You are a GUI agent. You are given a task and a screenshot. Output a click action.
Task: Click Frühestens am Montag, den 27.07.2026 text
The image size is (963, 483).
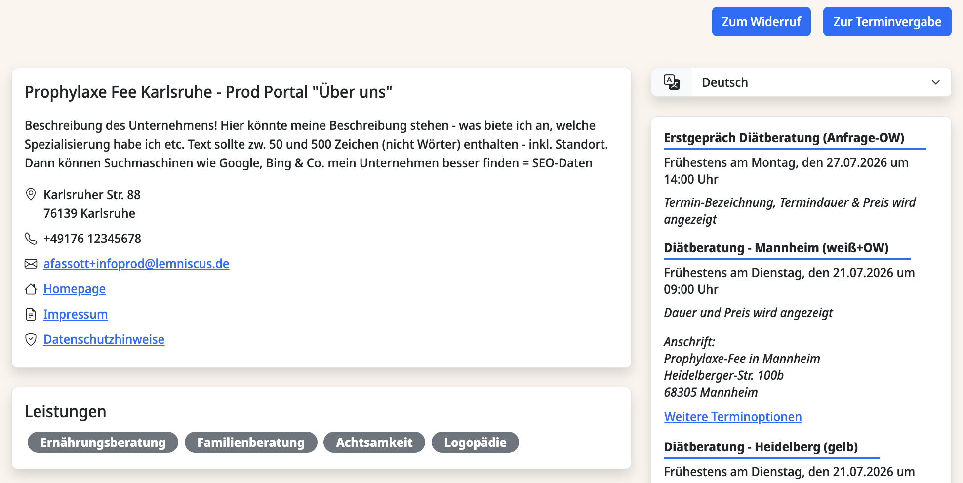pyautogui.click(x=786, y=171)
